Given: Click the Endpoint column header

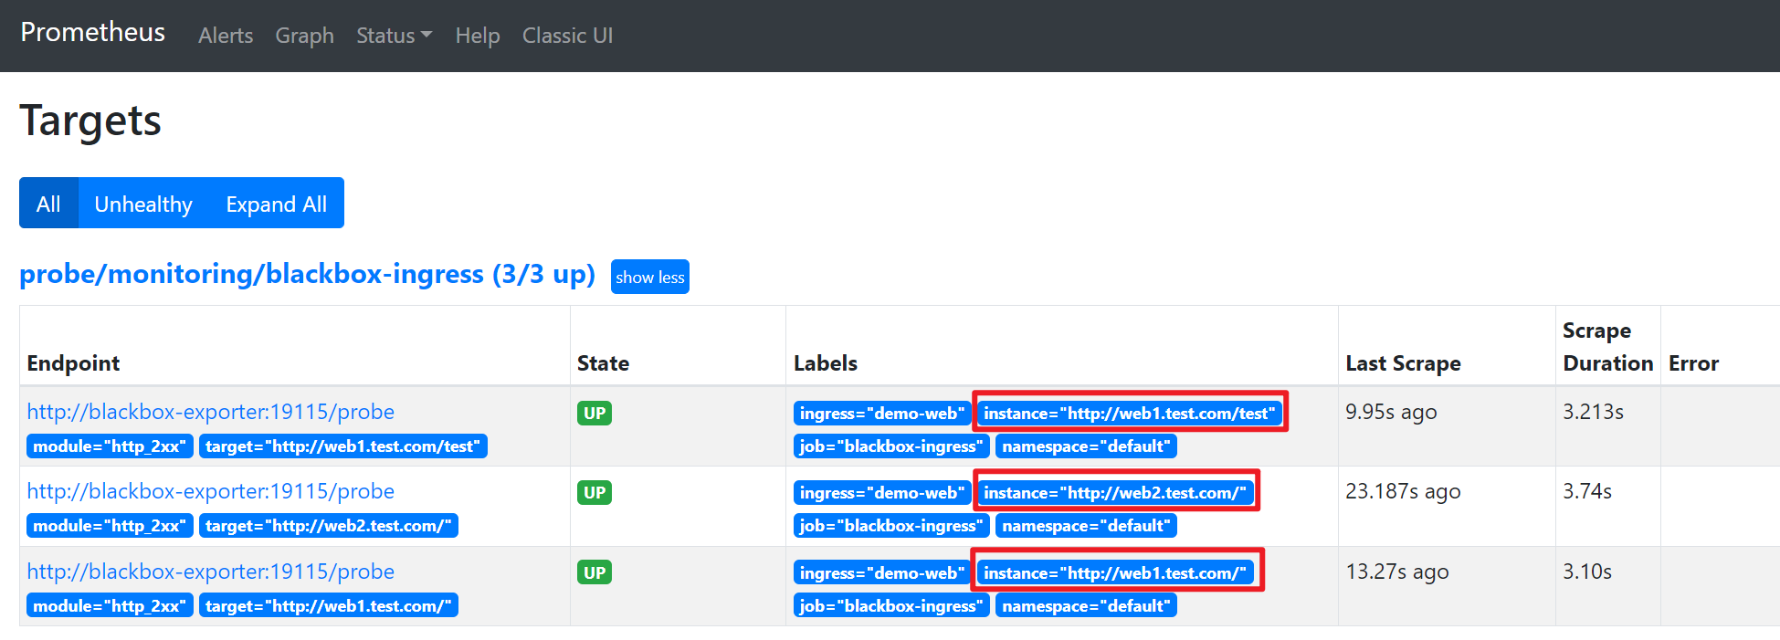Looking at the screenshot, I should 73,363.
